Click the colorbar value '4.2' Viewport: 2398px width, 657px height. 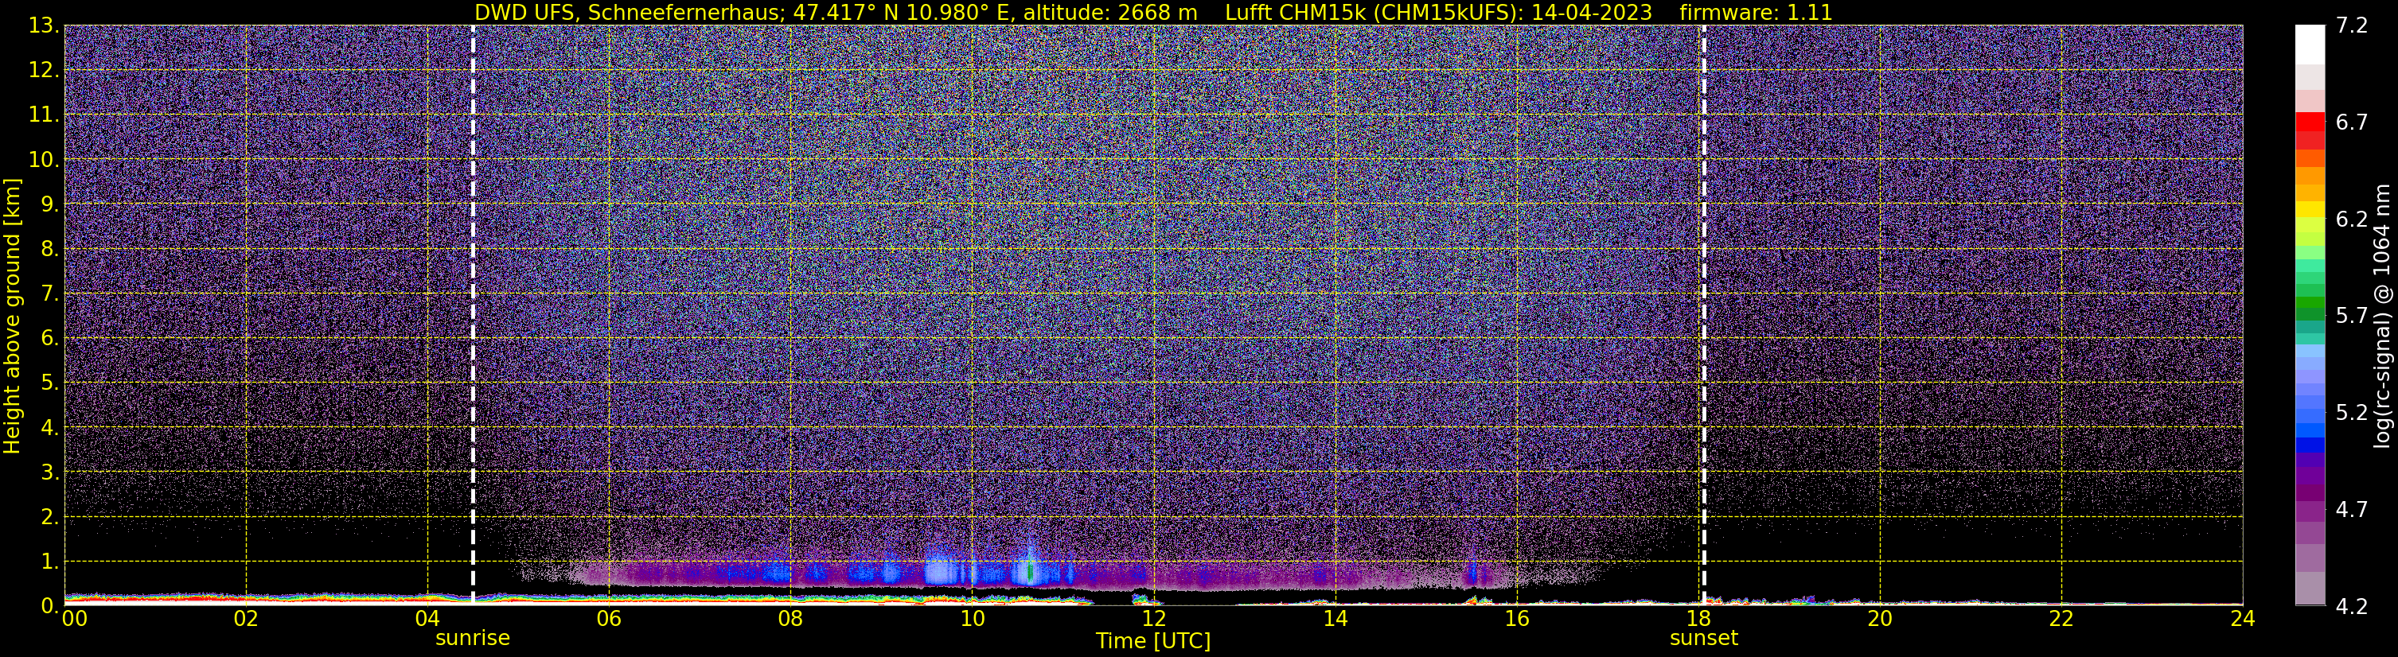[x=2352, y=607]
